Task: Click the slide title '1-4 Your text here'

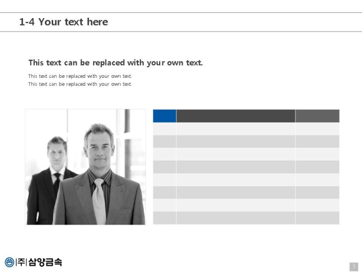Action: point(64,22)
